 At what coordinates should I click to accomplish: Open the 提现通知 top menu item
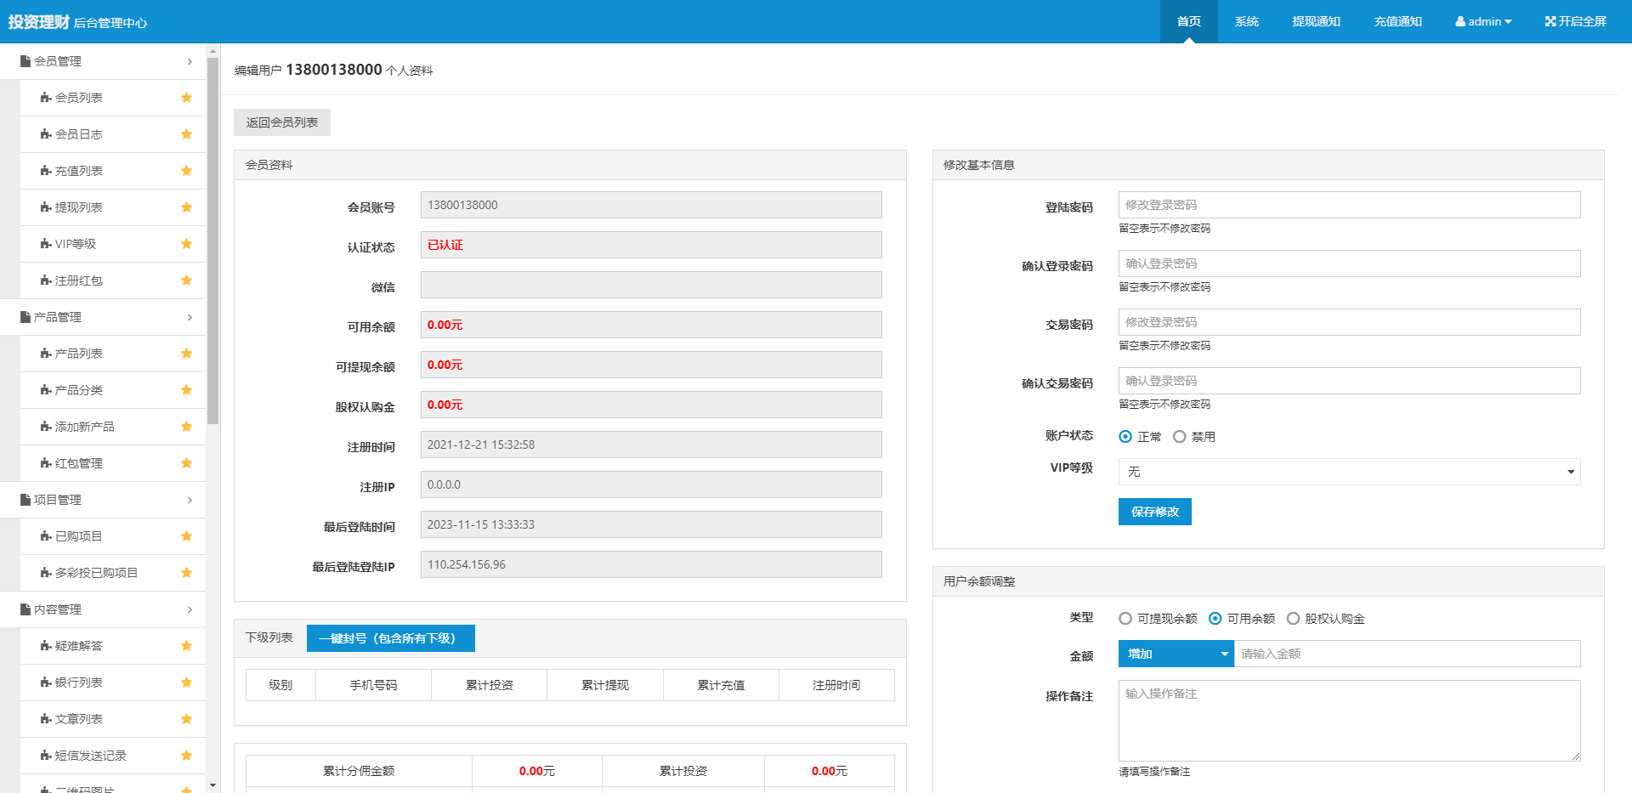pyautogui.click(x=1316, y=21)
